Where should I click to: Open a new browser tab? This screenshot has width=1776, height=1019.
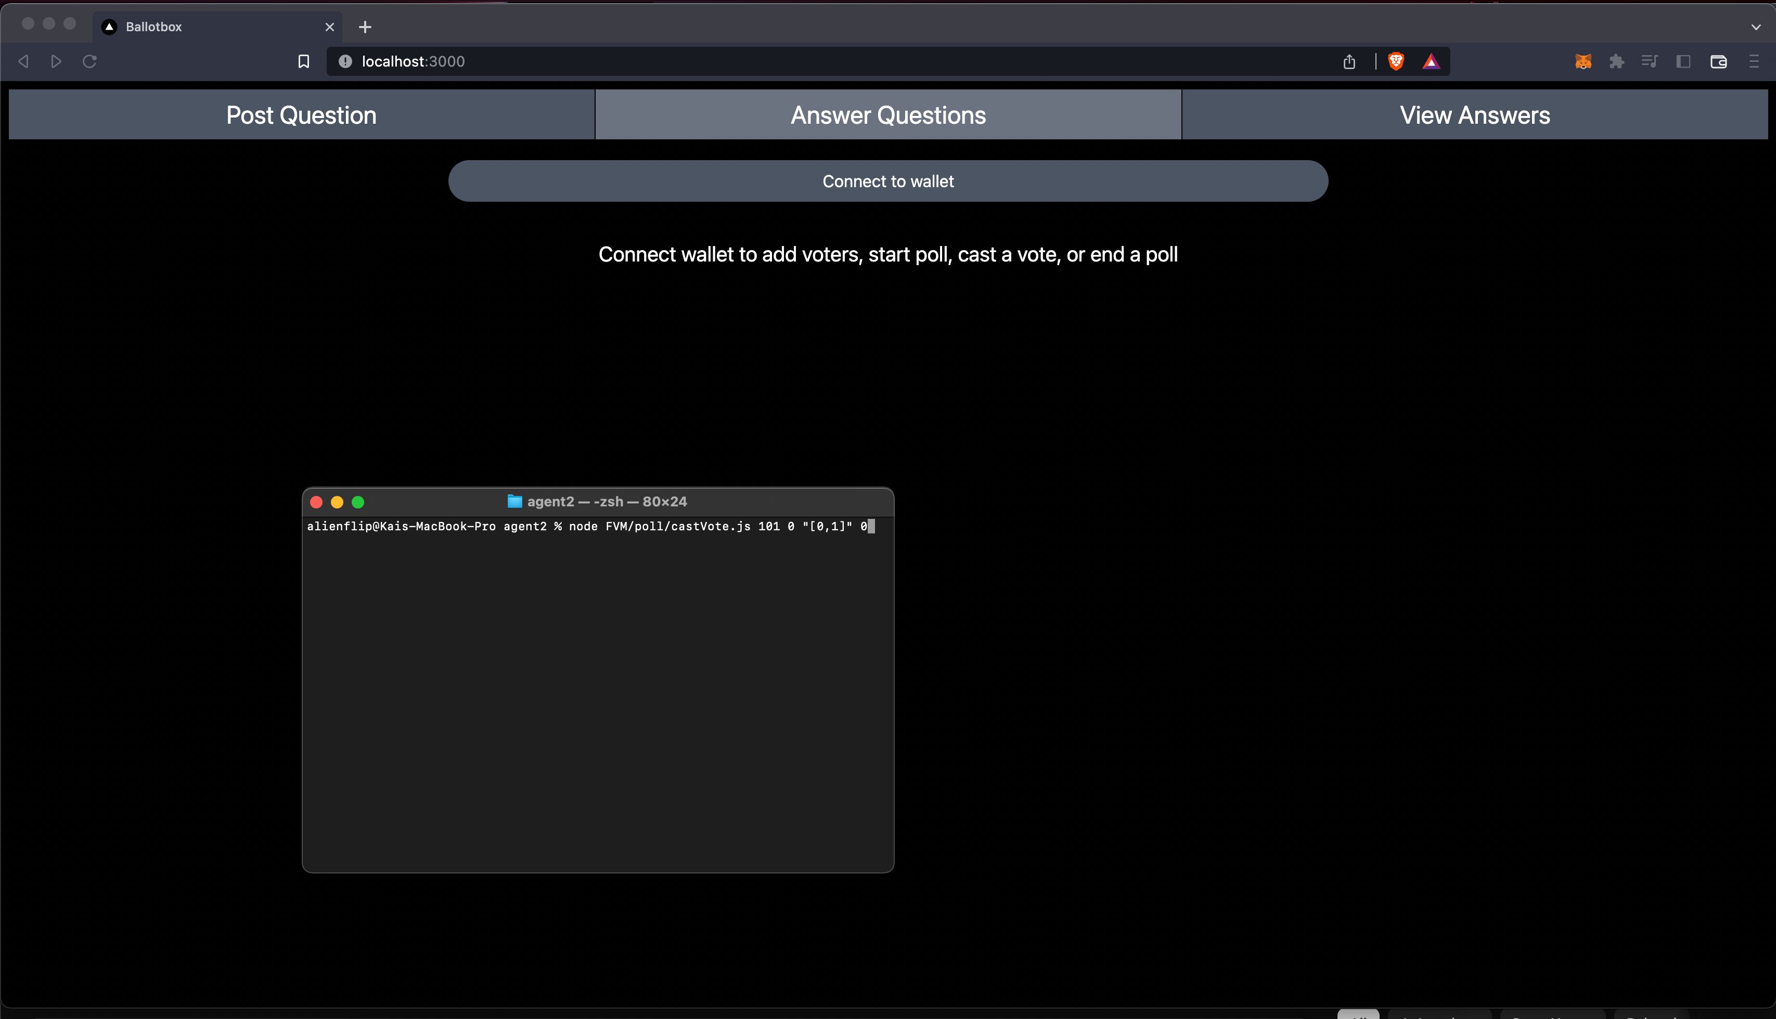pyautogui.click(x=365, y=27)
